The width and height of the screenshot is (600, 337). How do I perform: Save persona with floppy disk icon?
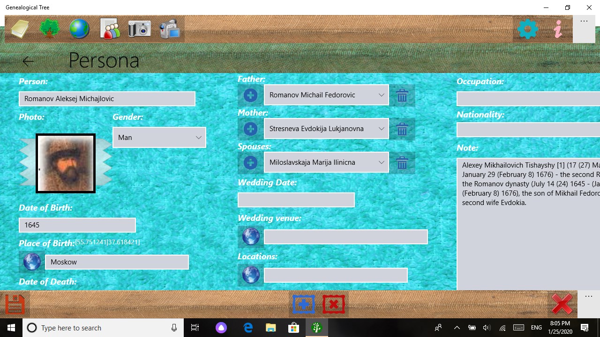tap(15, 304)
